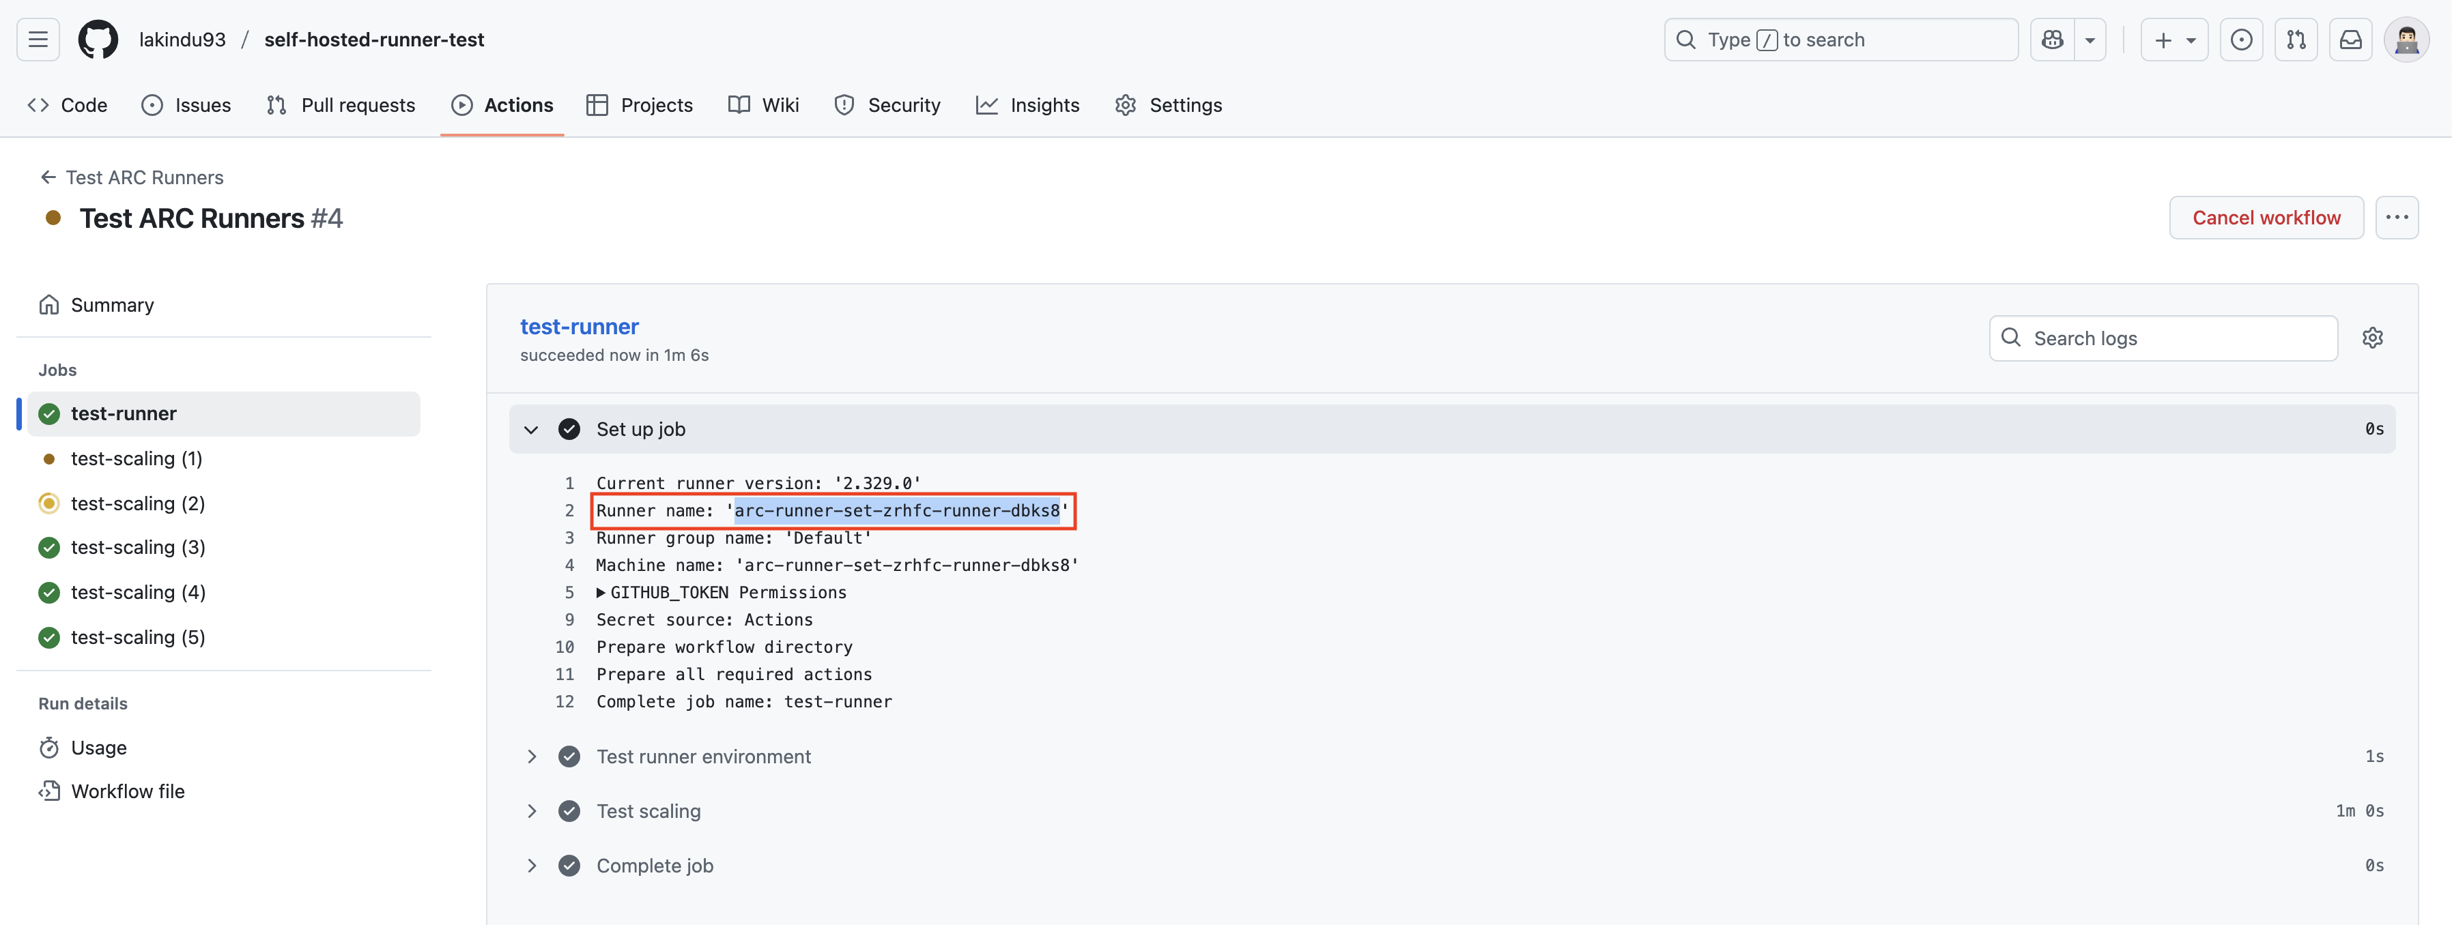2452x925 pixels.
Task: Cancel the running workflow
Action: (x=2266, y=217)
